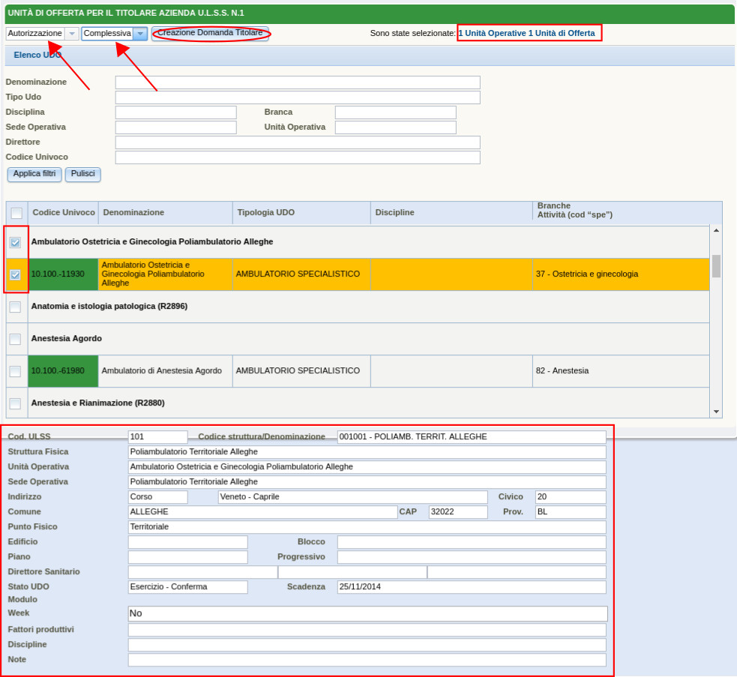
Task: Check Anestesia e Rianimazione (R2880) checkbox
Action: [x=15, y=403]
